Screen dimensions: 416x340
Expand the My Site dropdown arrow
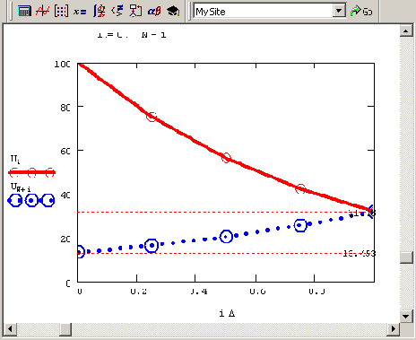[339, 12]
